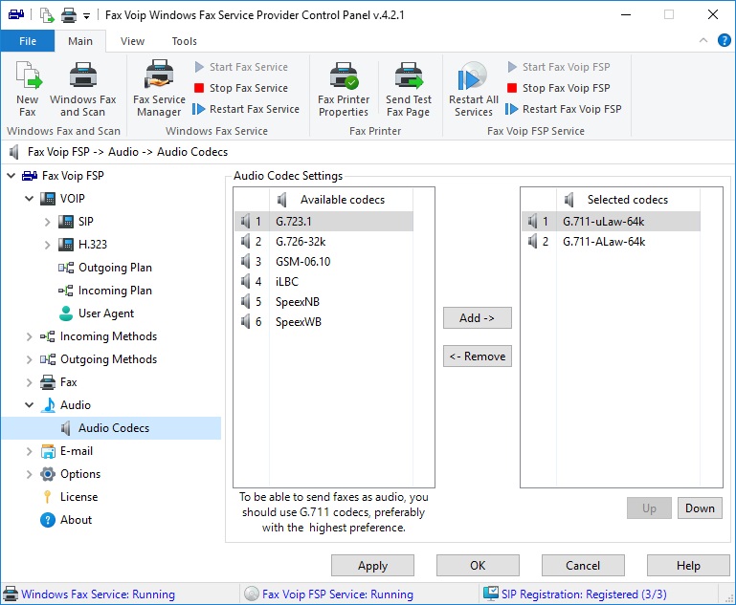Open Fax Service Manager

159,89
